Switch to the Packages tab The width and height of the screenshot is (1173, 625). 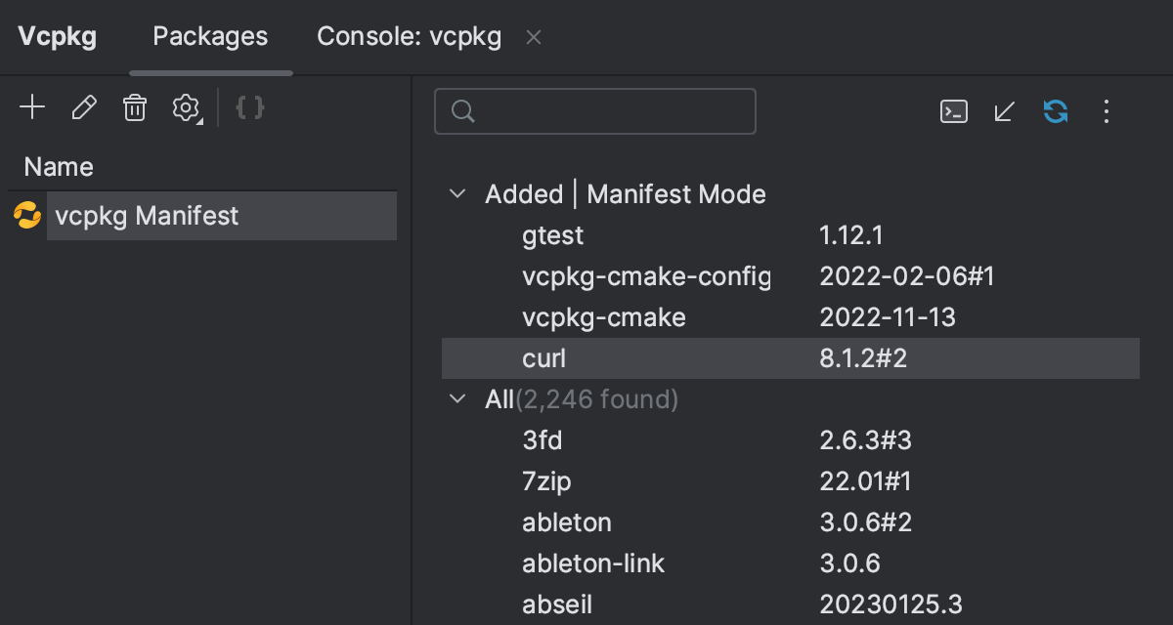(210, 37)
